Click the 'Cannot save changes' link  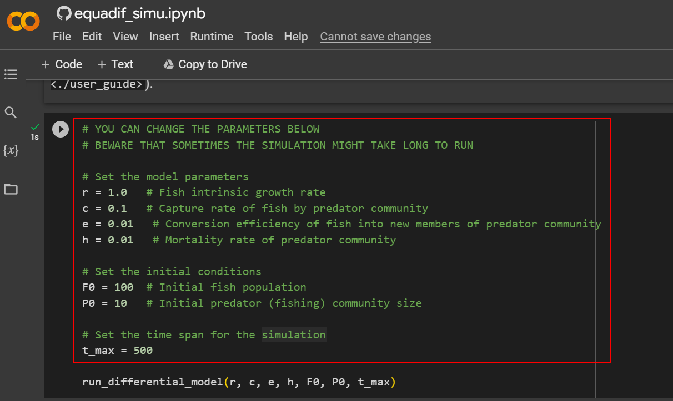coord(375,37)
